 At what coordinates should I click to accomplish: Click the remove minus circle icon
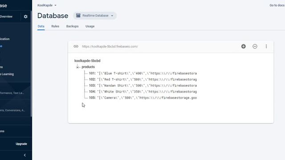255,46
